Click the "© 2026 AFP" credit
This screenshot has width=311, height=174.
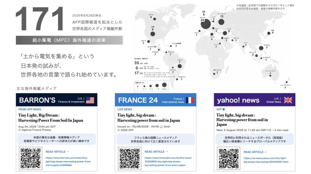pyautogui.click(x=125, y=130)
